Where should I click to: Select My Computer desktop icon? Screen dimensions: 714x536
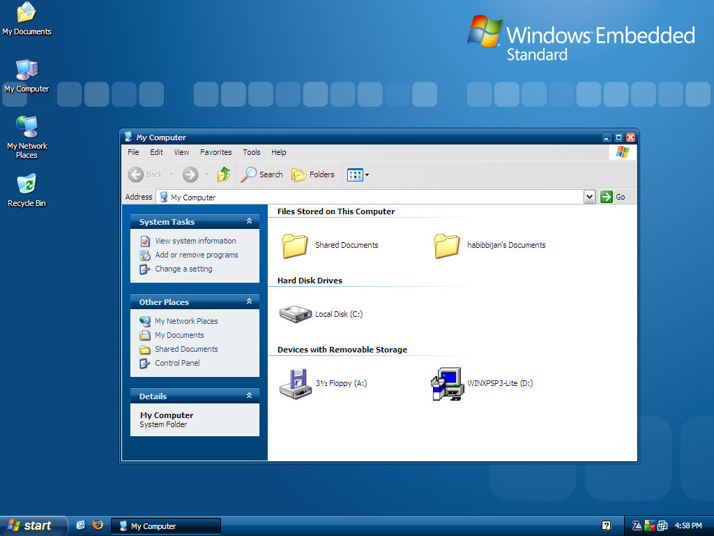click(26, 76)
